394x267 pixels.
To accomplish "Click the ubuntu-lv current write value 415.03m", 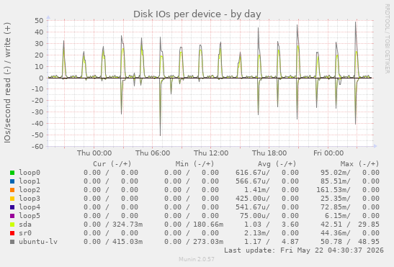I will click(x=127, y=242).
